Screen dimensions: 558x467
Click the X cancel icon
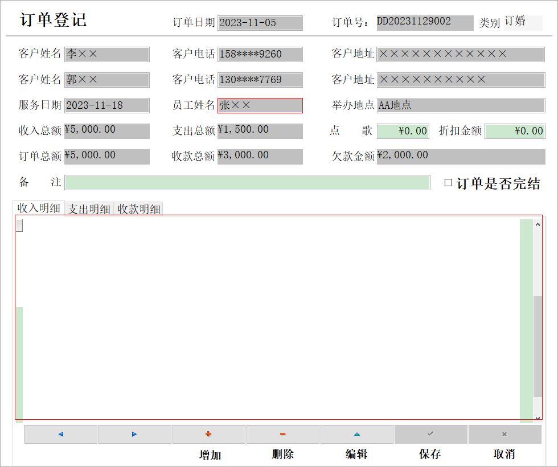click(x=504, y=434)
